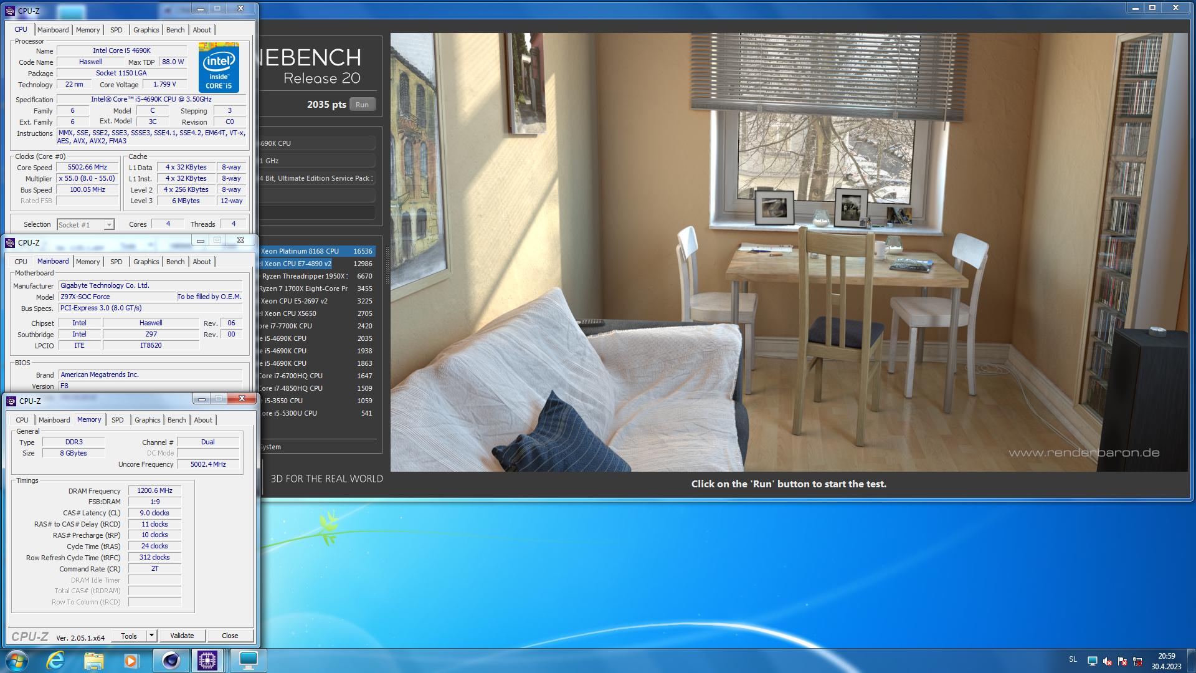Screen dimensions: 1196x673
Task: Click the Core Speed value 5502.66 MHz
Action: pos(87,168)
